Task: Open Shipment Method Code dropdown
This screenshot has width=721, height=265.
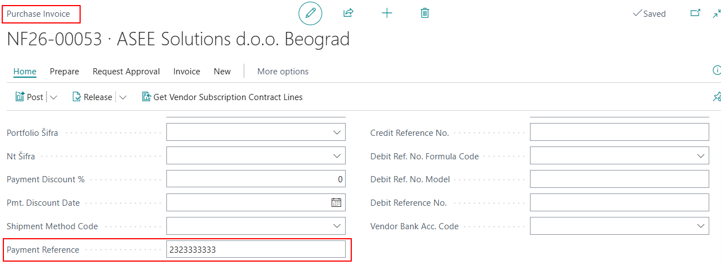Action: pos(337,226)
